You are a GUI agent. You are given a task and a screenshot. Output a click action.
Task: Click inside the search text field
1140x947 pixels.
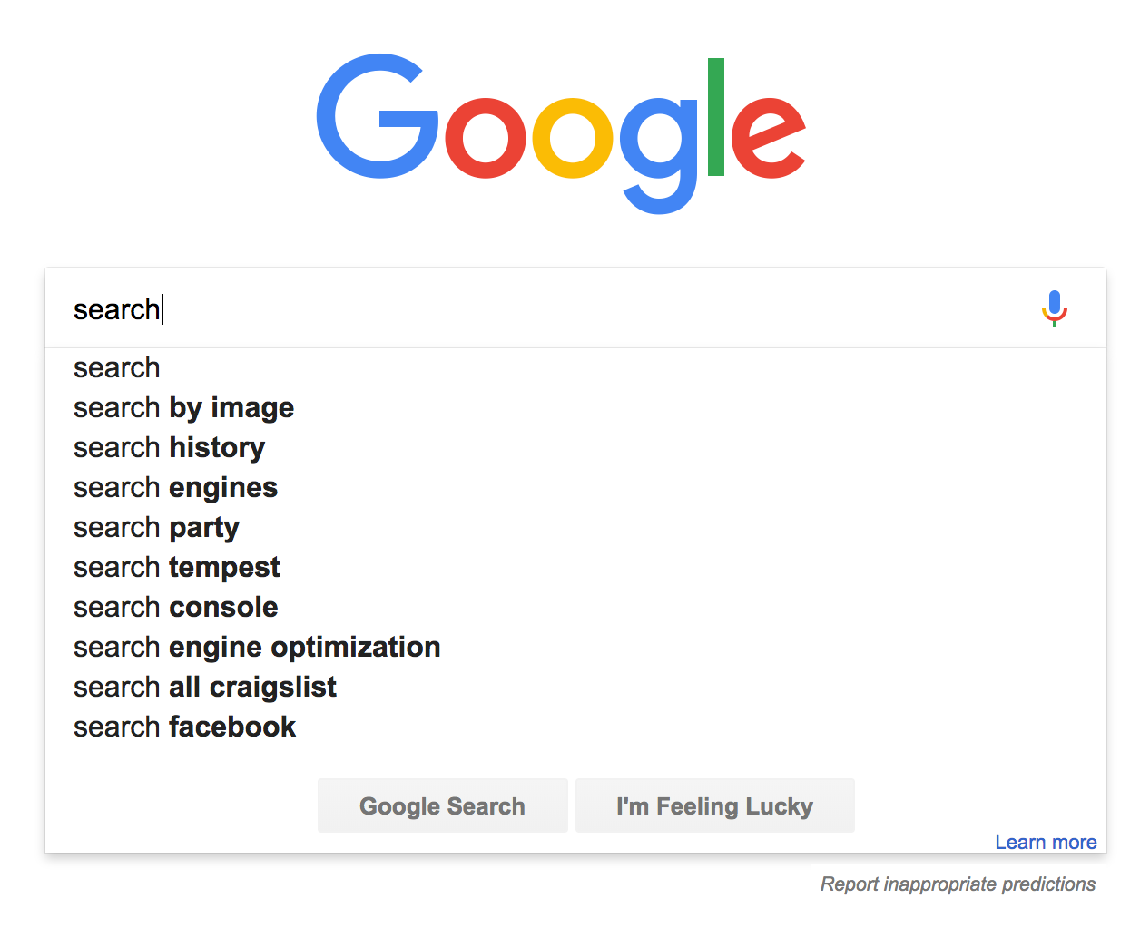click(x=545, y=309)
